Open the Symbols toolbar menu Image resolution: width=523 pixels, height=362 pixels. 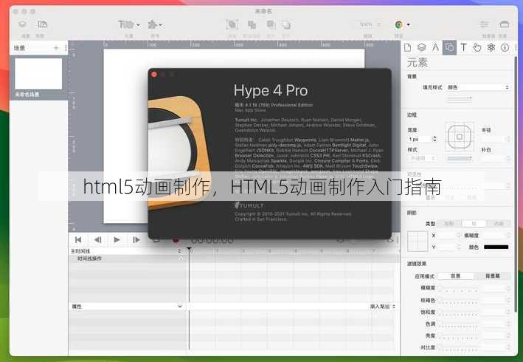coord(155,24)
